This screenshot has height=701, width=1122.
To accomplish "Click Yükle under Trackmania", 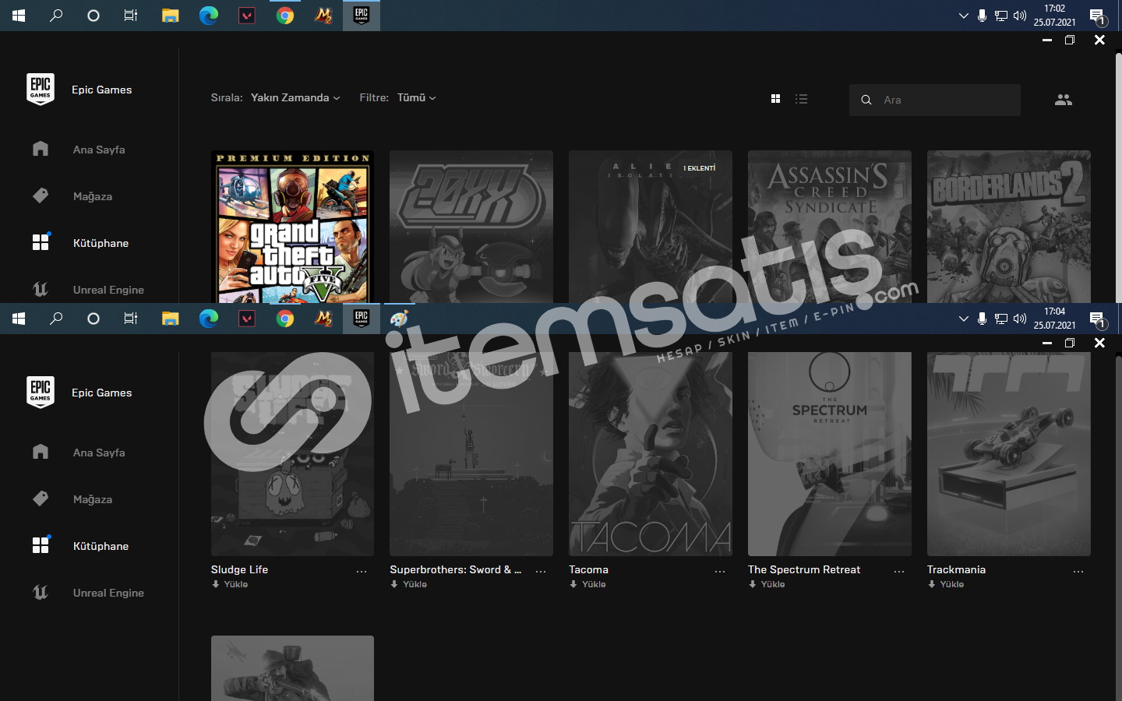I will 947,584.
